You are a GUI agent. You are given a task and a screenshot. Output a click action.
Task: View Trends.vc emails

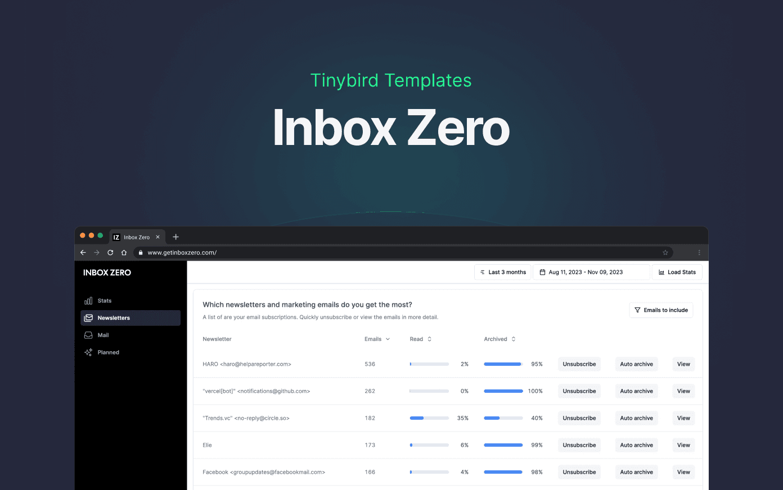pyautogui.click(x=683, y=418)
